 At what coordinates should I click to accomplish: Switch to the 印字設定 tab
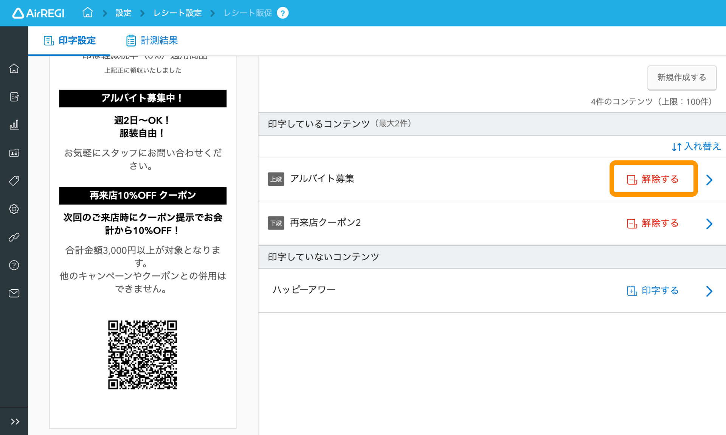tap(70, 40)
